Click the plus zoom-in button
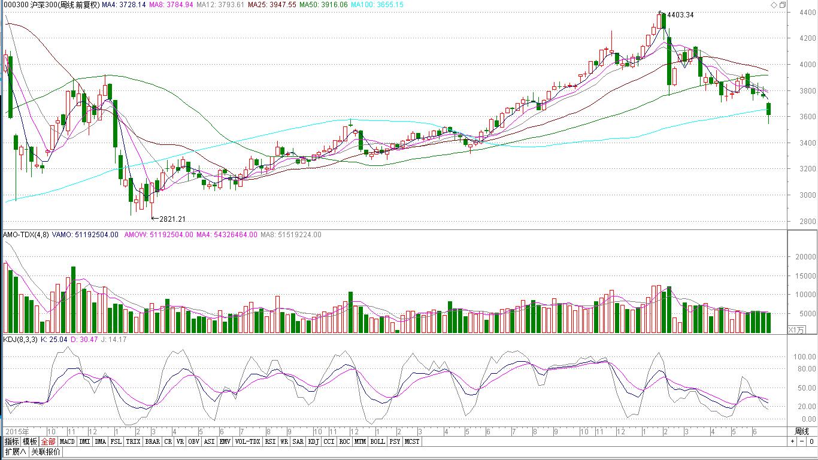This screenshot has width=818, height=460. point(792,441)
